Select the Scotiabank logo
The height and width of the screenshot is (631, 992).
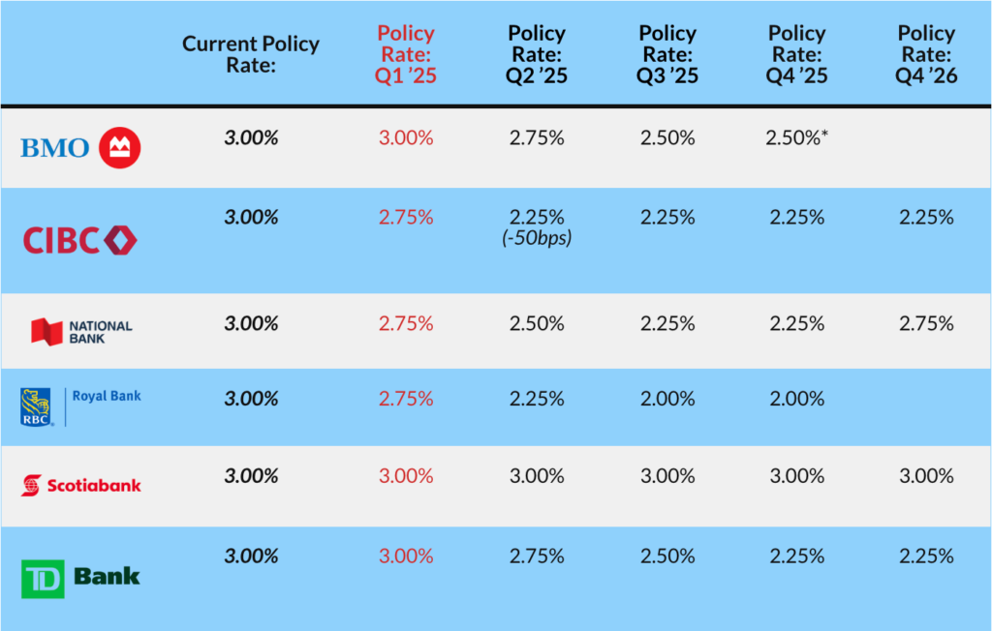pos(81,484)
